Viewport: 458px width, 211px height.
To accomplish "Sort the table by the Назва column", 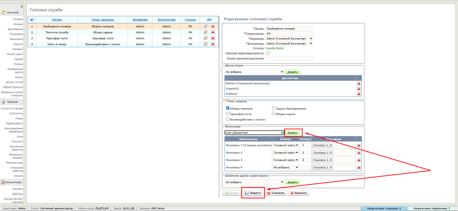I will click(x=57, y=19).
